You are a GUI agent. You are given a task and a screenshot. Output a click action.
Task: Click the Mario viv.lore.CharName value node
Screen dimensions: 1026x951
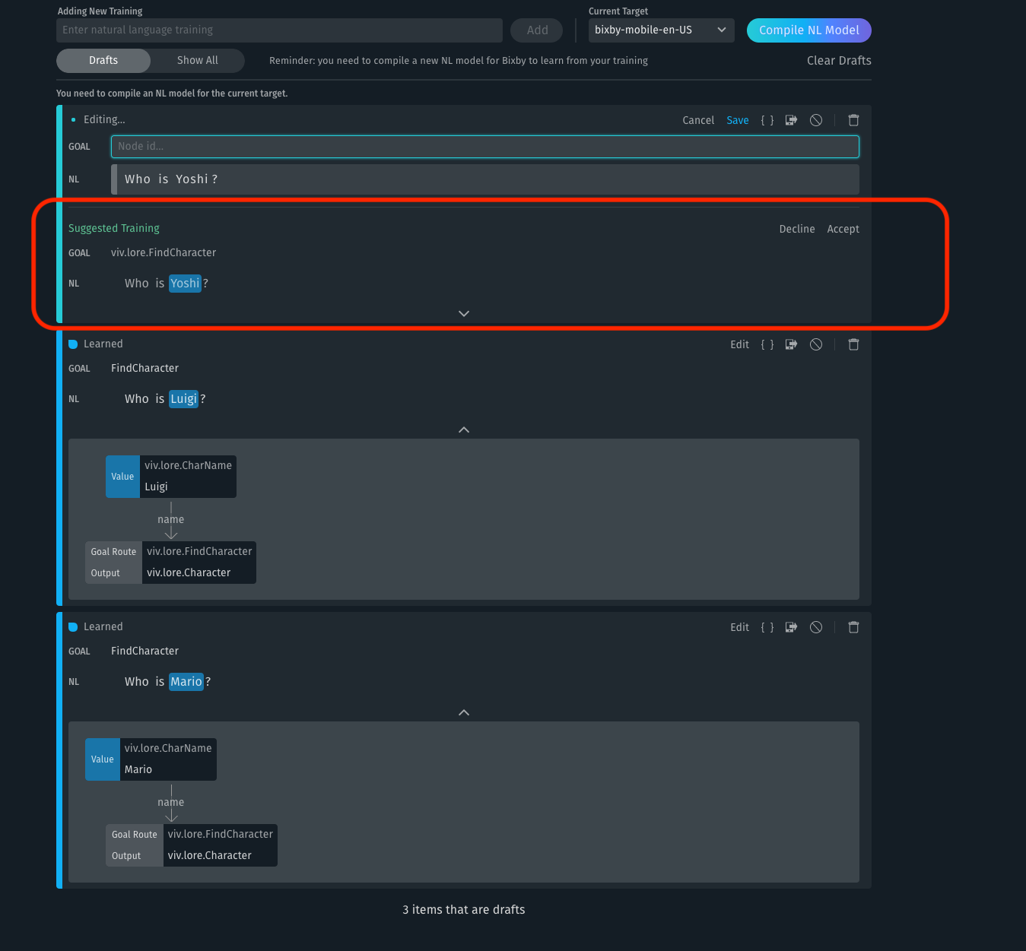(x=151, y=759)
